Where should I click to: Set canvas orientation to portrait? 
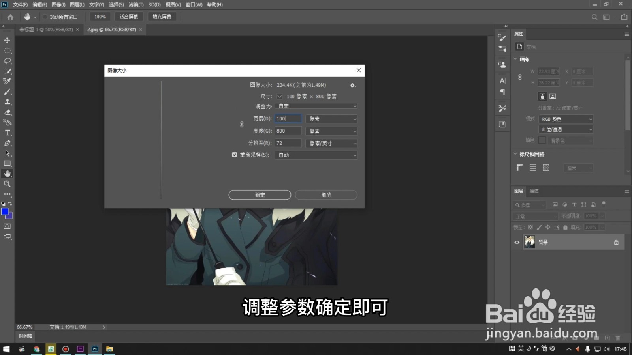pos(542,96)
